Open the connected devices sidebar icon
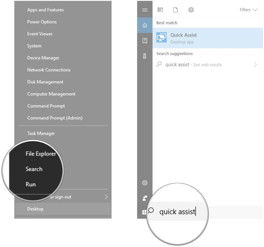Viewport: 264px width, 247px height. 145,40
